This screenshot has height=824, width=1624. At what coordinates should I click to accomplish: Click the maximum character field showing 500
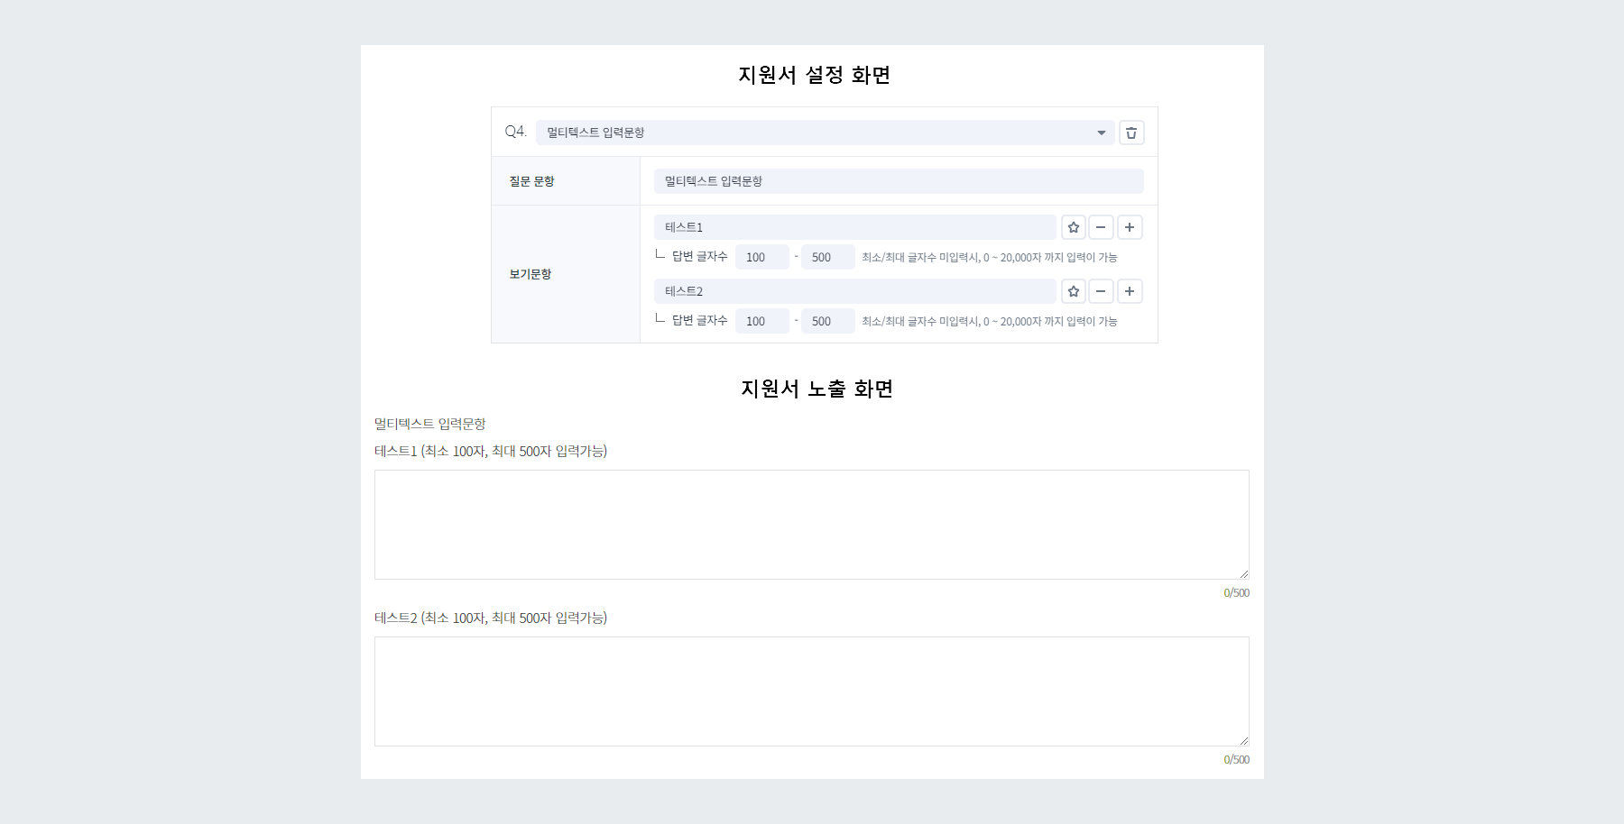(x=827, y=257)
